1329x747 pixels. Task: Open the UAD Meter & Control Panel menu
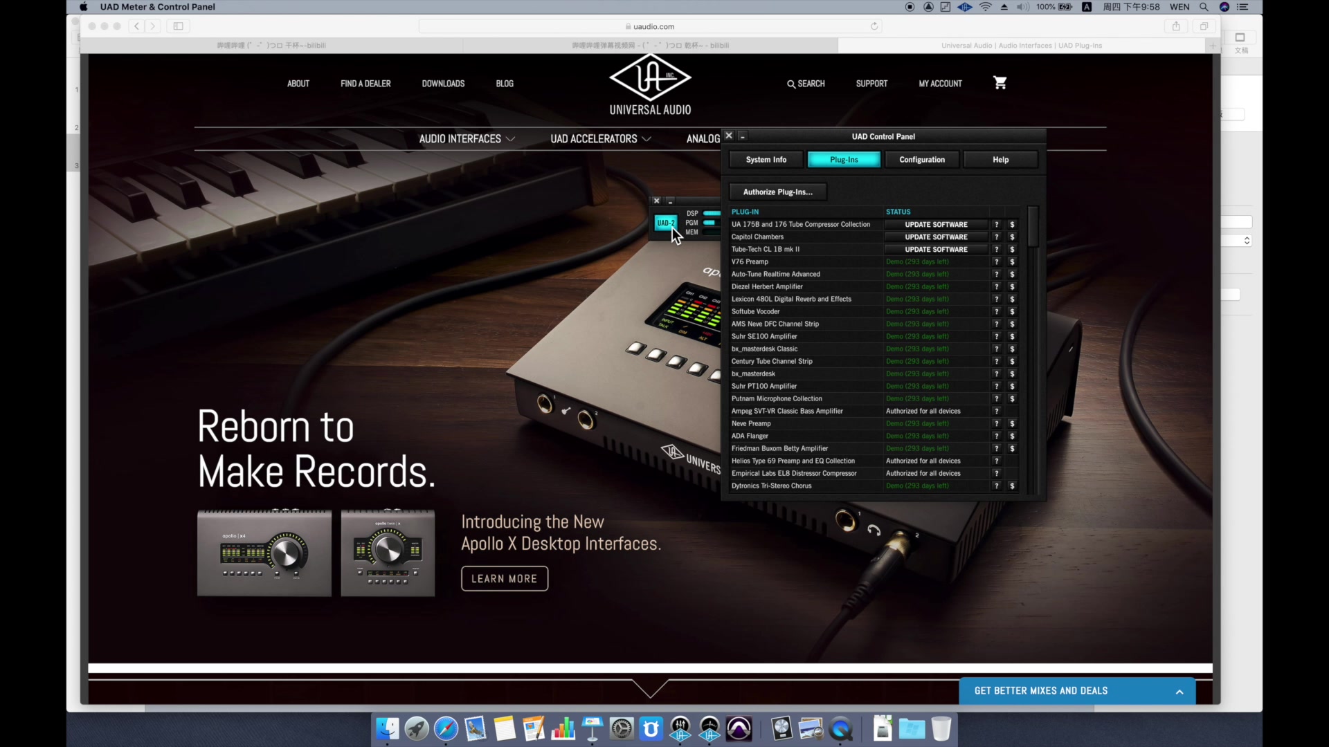(157, 7)
